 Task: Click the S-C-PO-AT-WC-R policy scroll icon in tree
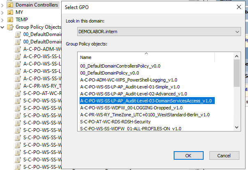click(x=18, y=93)
